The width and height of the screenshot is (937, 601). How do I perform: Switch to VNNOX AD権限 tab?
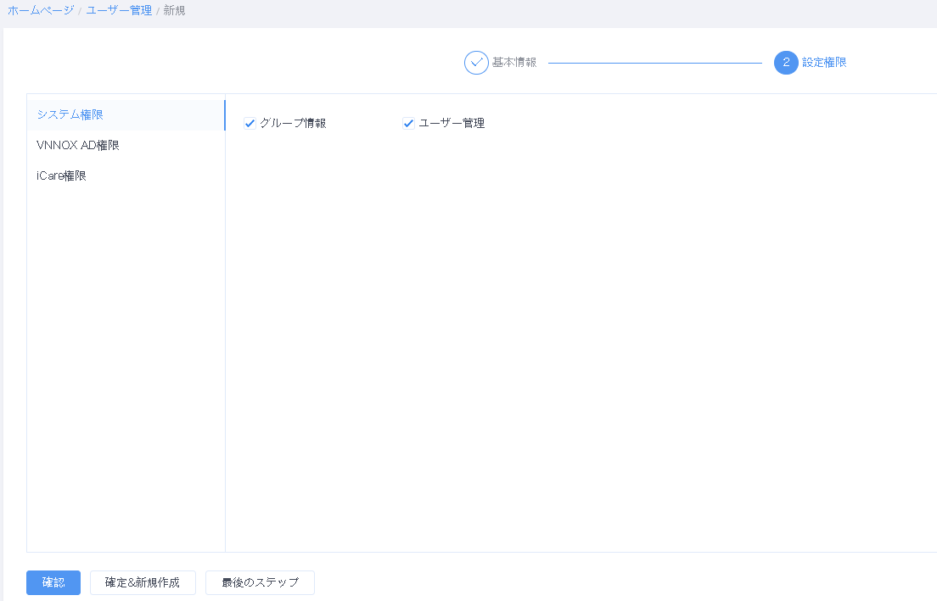point(126,145)
